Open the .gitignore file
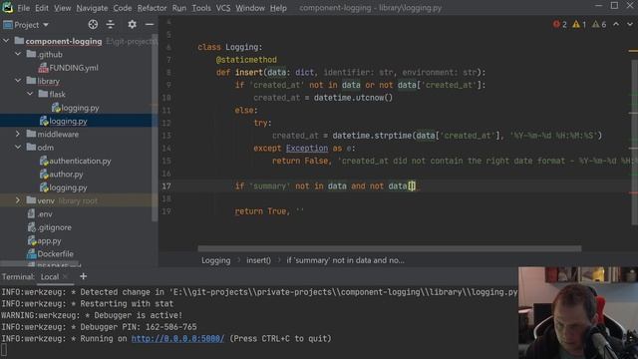The height and width of the screenshot is (359, 638). (x=49, y=227)
